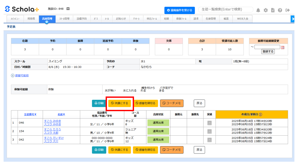Click the logout arrow icon
Viewport: 298px width, 163px height.
[x=288, y=10]
